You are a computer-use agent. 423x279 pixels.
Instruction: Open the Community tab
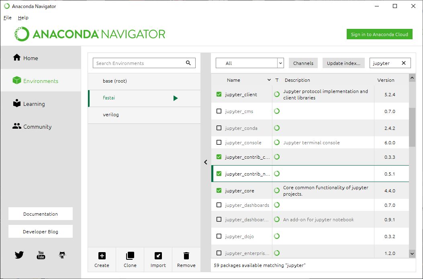tap(41, 126)
